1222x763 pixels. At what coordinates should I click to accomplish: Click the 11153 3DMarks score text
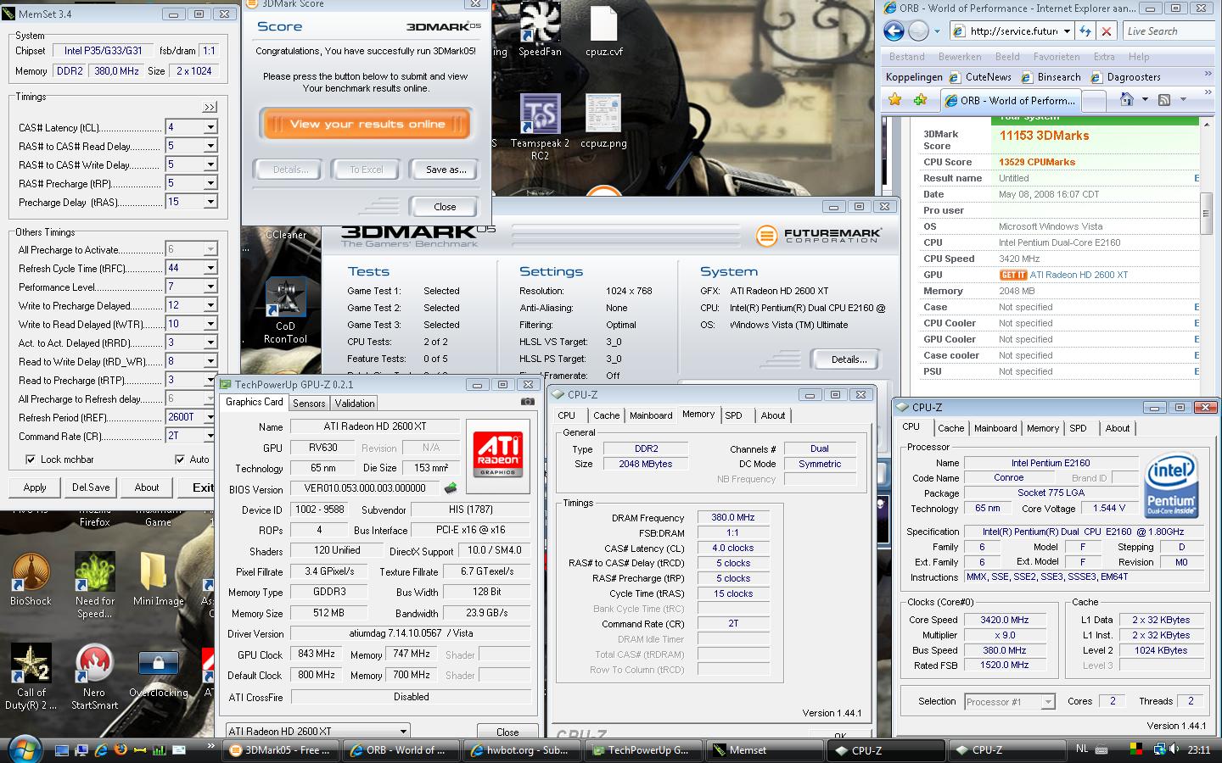point(1043,136)
